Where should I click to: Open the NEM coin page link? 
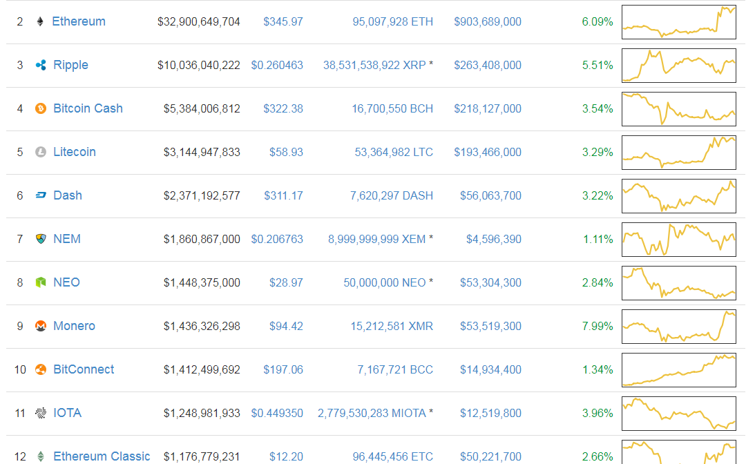(x=67, y=239)
